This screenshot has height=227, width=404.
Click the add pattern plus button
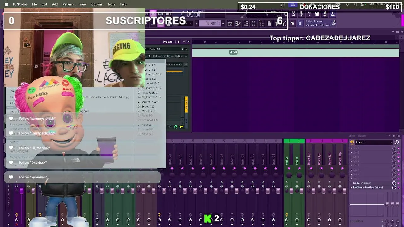pyautogui.click(x=223, y=23)
